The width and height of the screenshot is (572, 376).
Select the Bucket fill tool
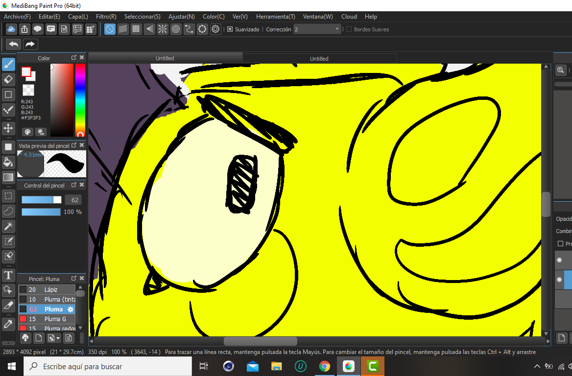point(8,162)
